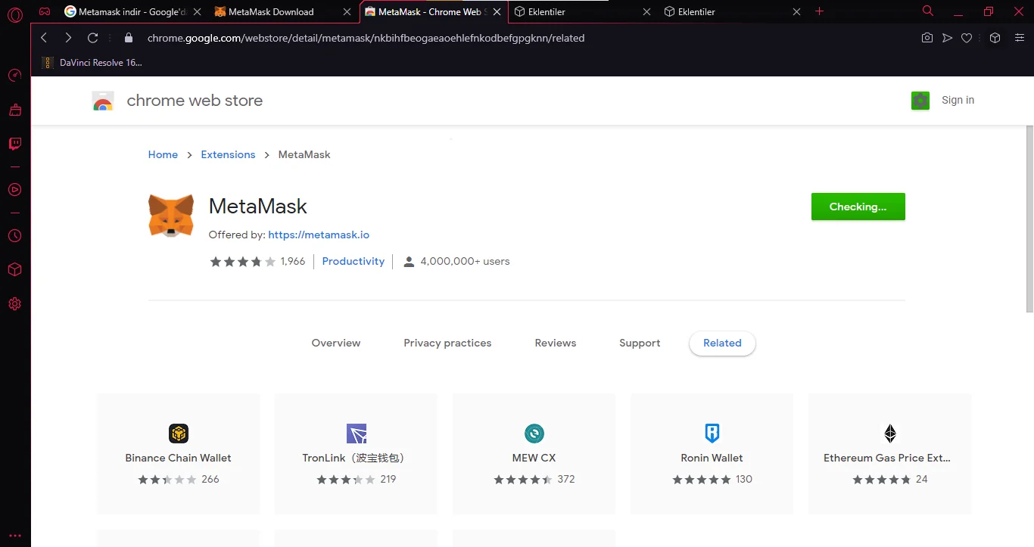1034x547 pixels.
Task: Click the MetaMask breadcrumb text
Action: [x=304, y=154]
